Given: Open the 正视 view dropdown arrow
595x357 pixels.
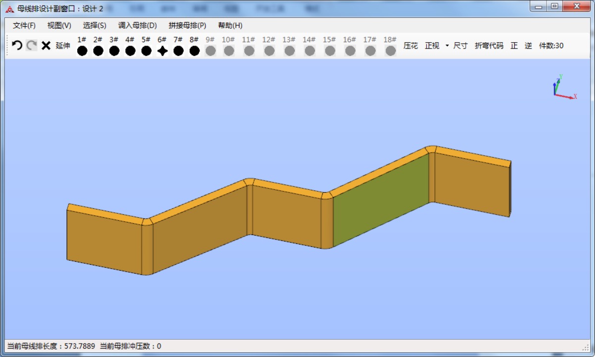Looking at the screenshot, I should click(x=447, y=46).
